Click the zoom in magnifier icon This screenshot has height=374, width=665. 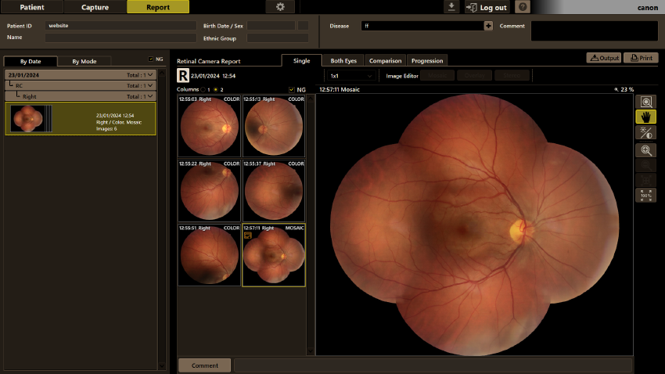[x=645, y=150]
